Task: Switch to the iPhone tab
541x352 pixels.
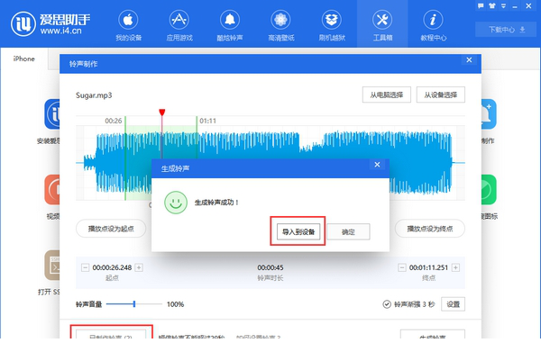Action: point(23,59)
